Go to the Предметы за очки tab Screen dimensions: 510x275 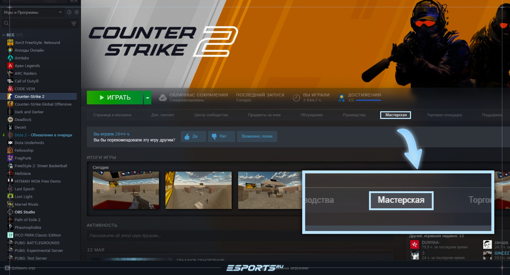[264, 115]
